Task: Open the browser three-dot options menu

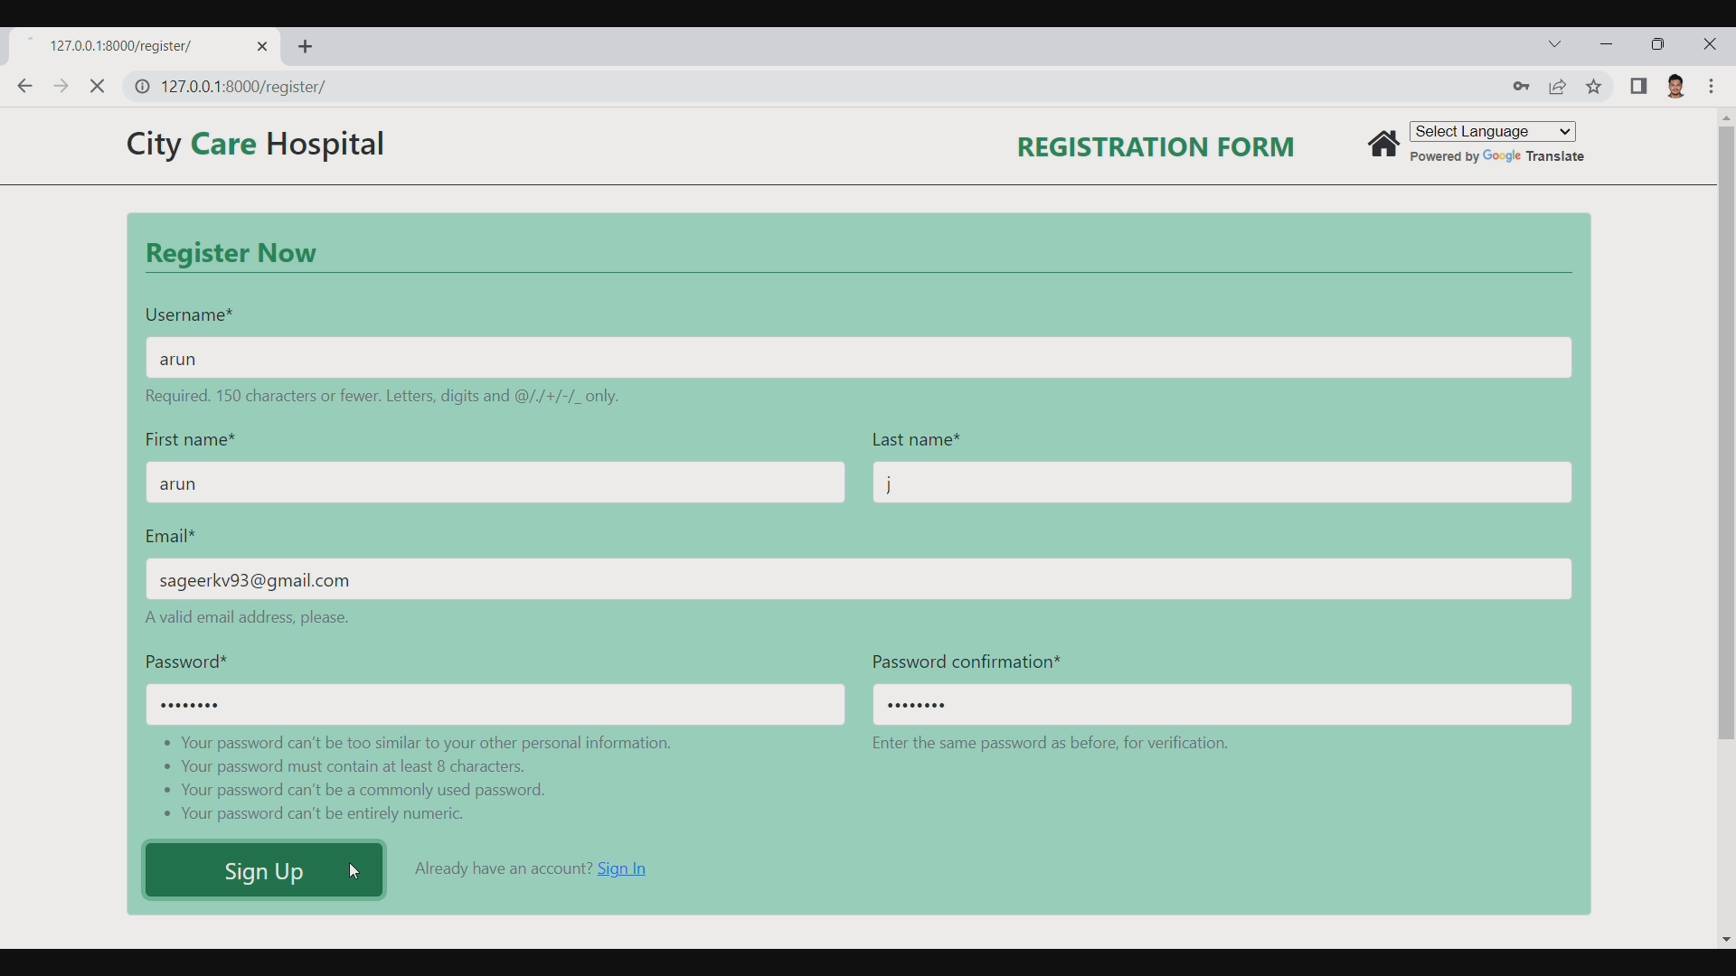Action: pos(1713,87)
